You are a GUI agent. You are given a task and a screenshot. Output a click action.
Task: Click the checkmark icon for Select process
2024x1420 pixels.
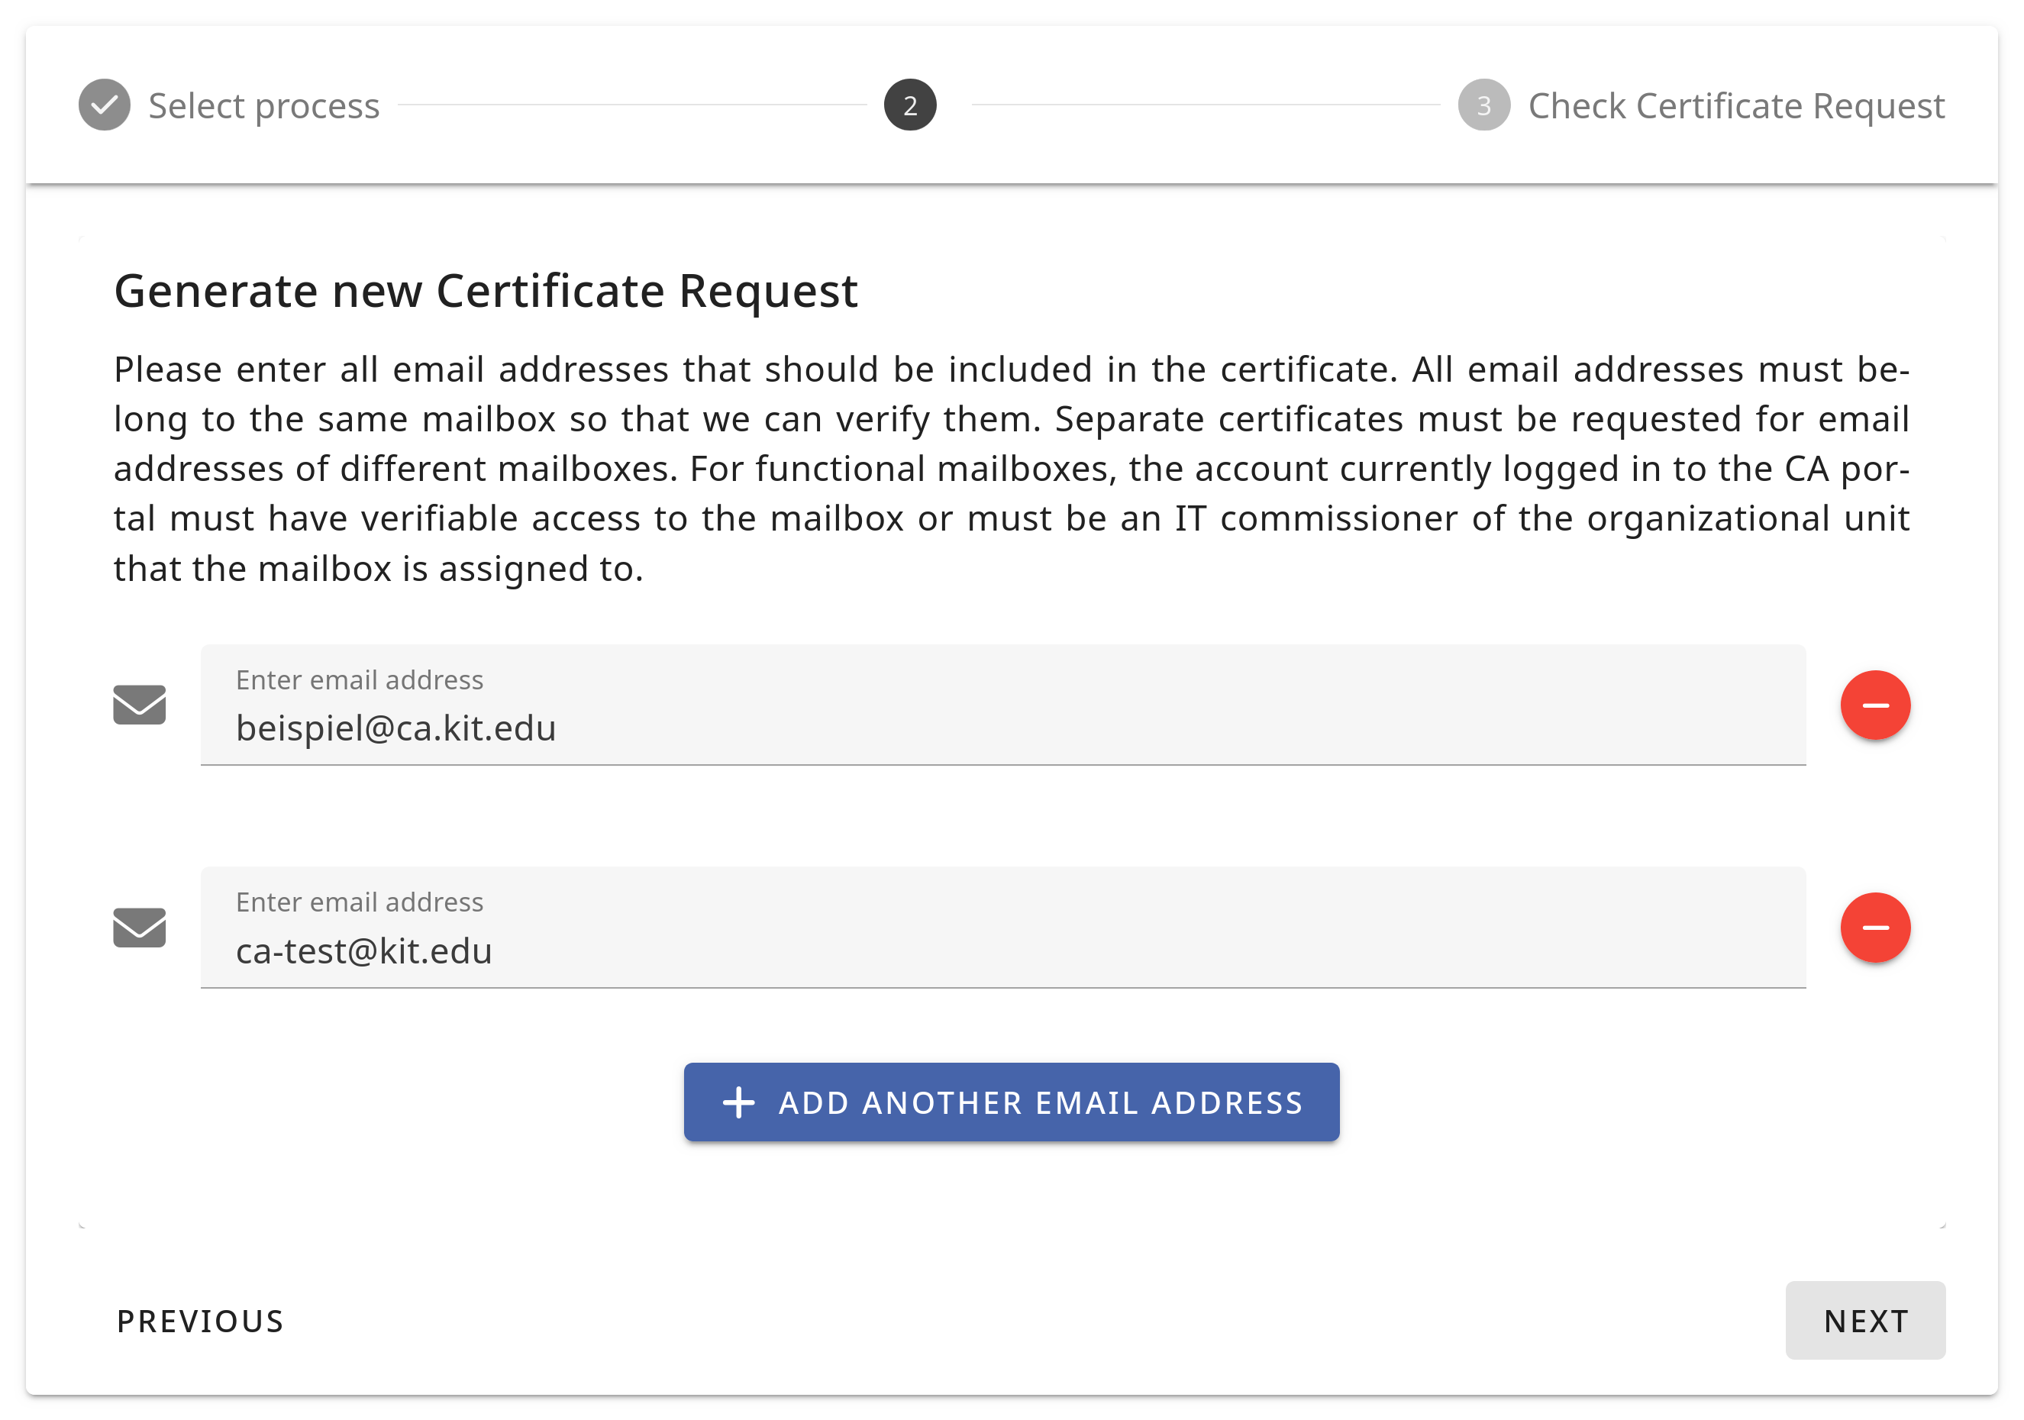coord(104,105)
